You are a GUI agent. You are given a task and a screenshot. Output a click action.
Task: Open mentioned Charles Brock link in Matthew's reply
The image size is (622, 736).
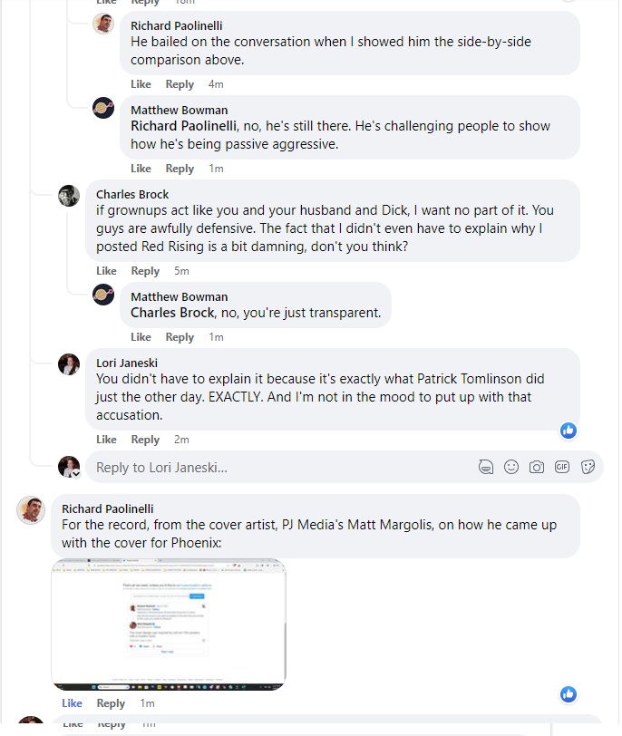pyautogui.click(x=172, y=313)
